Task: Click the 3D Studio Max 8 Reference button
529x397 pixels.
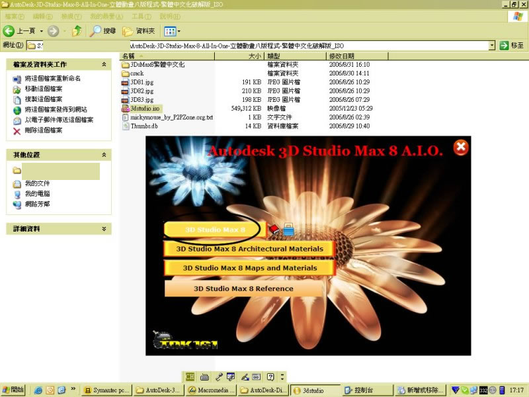Action: (x=243, y=288)
